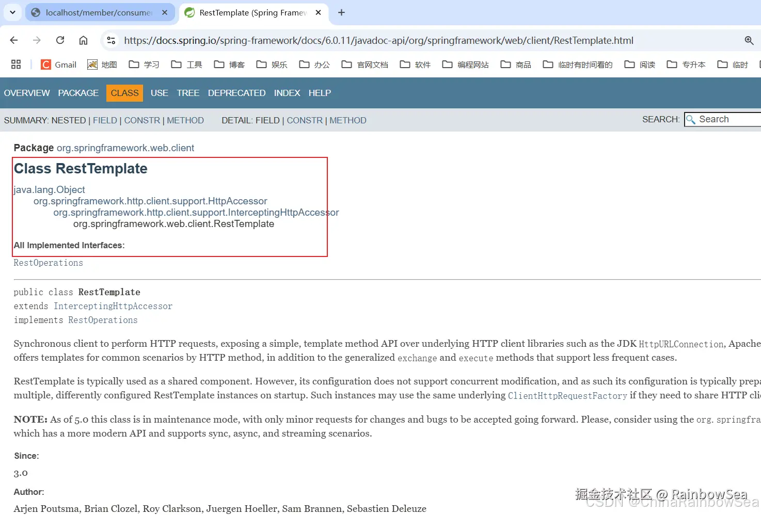The width and height of the screenshot is (761, 515).
Task: Open the 临时 bookmark folder
Action: [x=733, y=65]
